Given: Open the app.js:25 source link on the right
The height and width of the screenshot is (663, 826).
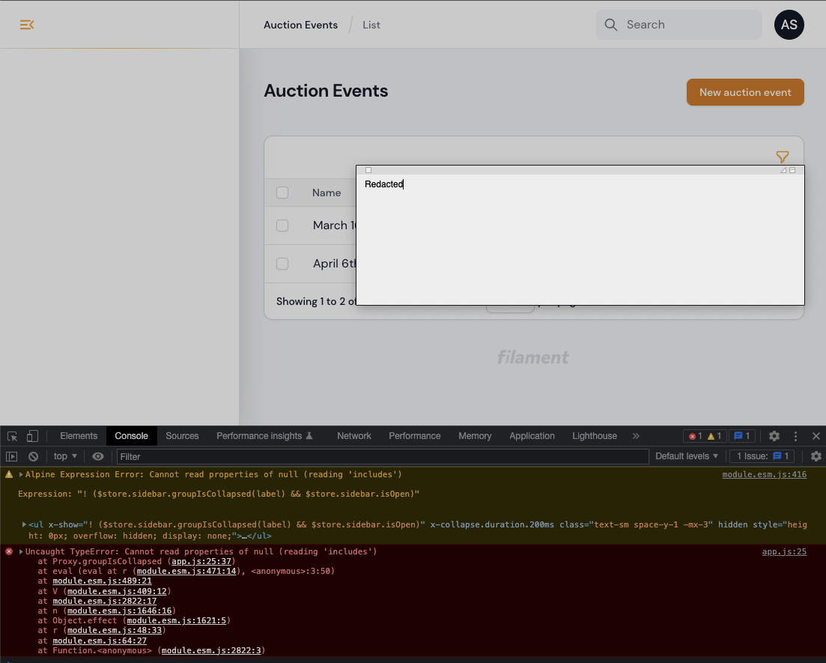Looking at the screenshot, I should pyautogui.click(x=784, y=552).
